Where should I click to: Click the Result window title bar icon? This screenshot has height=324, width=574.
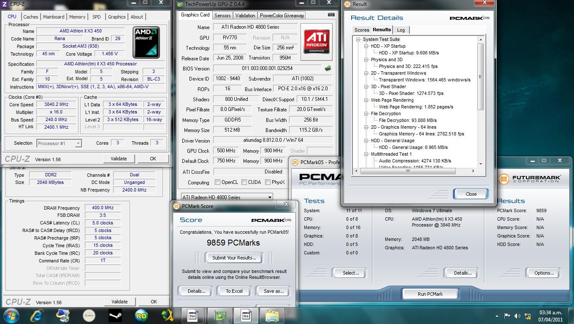347,4
